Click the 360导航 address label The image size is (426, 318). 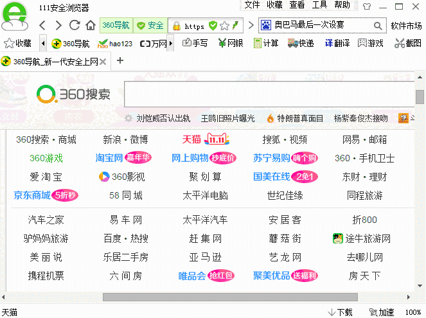coord(116,26)
